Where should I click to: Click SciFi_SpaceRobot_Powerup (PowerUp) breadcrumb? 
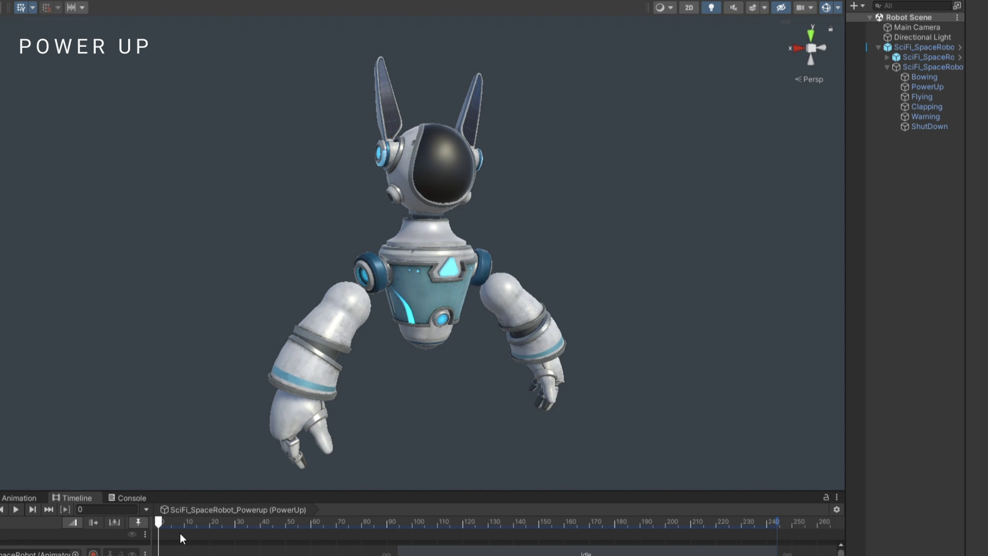(233, 510)
